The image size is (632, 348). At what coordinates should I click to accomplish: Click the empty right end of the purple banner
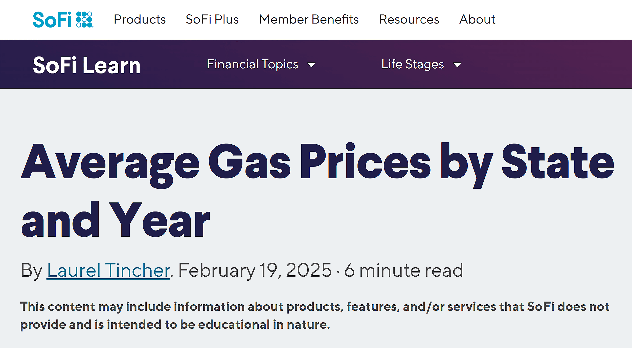(x=569, y=64)
